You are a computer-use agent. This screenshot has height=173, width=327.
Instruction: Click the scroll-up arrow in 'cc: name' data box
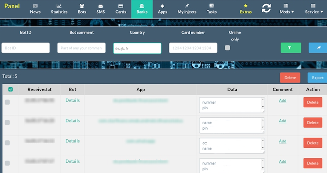263,141
